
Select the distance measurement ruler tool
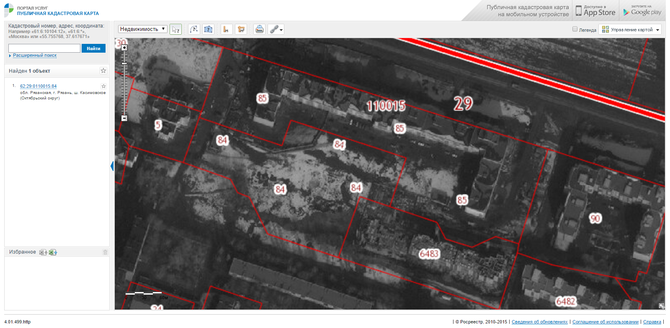tap(227, 29)
